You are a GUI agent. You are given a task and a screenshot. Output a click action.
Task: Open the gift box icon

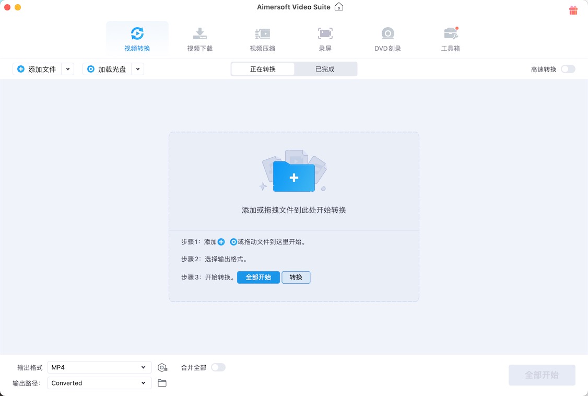tap(573, 10)
